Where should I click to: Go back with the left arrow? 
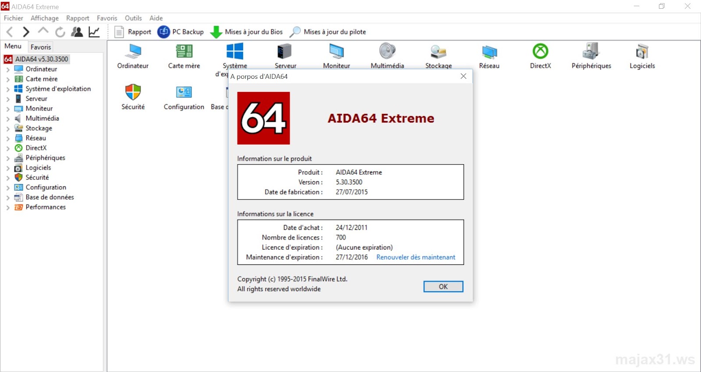[x=10, y=32]
